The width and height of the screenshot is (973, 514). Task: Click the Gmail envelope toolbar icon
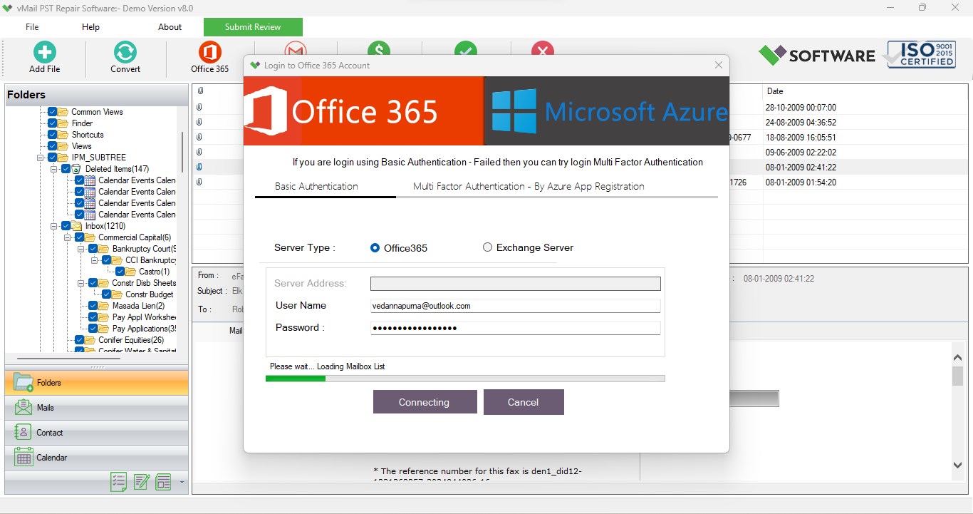pyautogui.click(x=296, y=48)
